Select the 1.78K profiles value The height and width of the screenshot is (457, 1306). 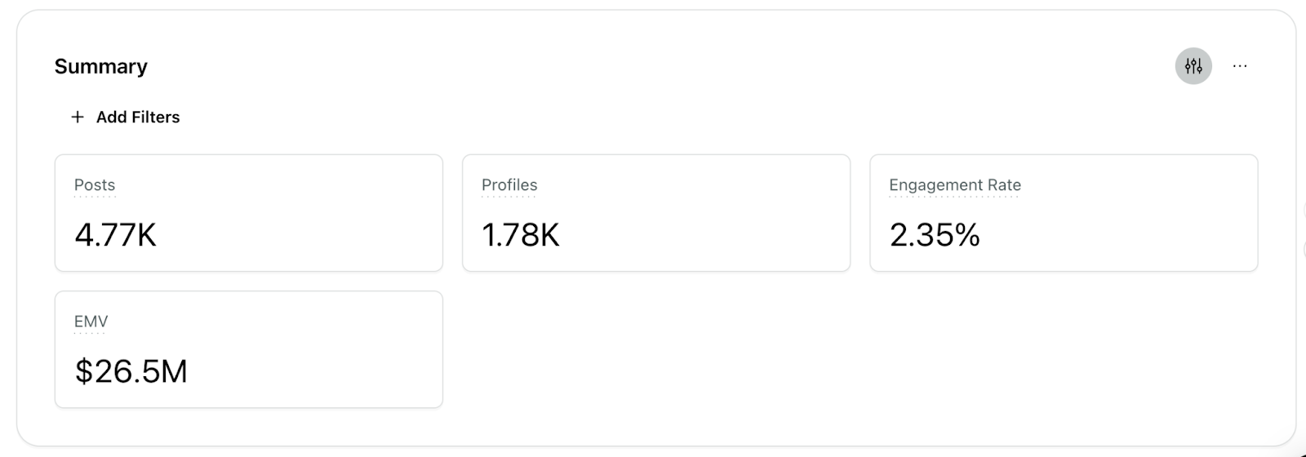click(521, 235)
